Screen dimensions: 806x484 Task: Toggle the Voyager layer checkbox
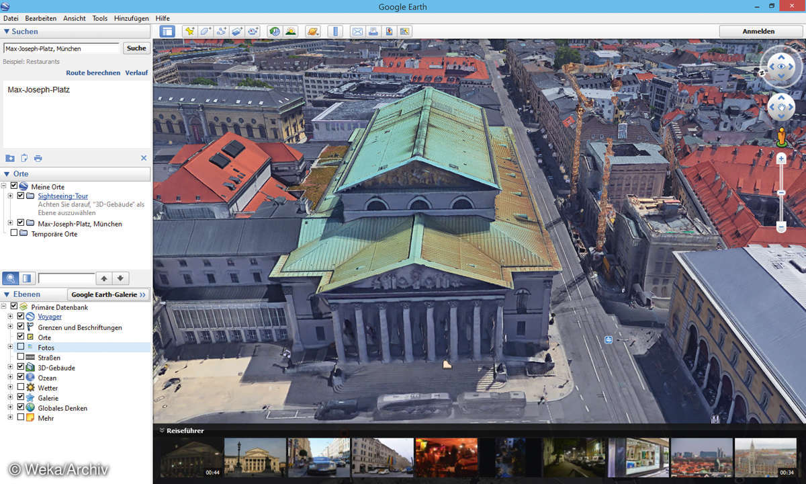[21, 316]
